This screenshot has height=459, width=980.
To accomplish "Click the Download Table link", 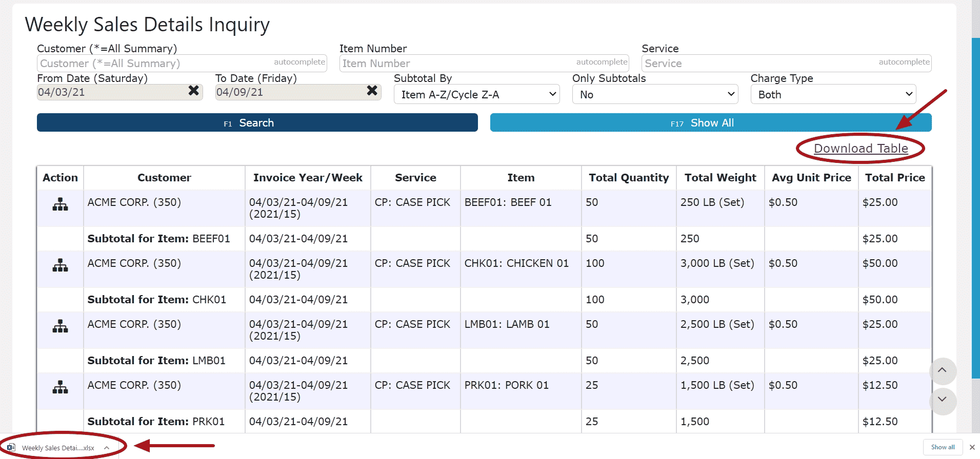I will pos(861,149).
